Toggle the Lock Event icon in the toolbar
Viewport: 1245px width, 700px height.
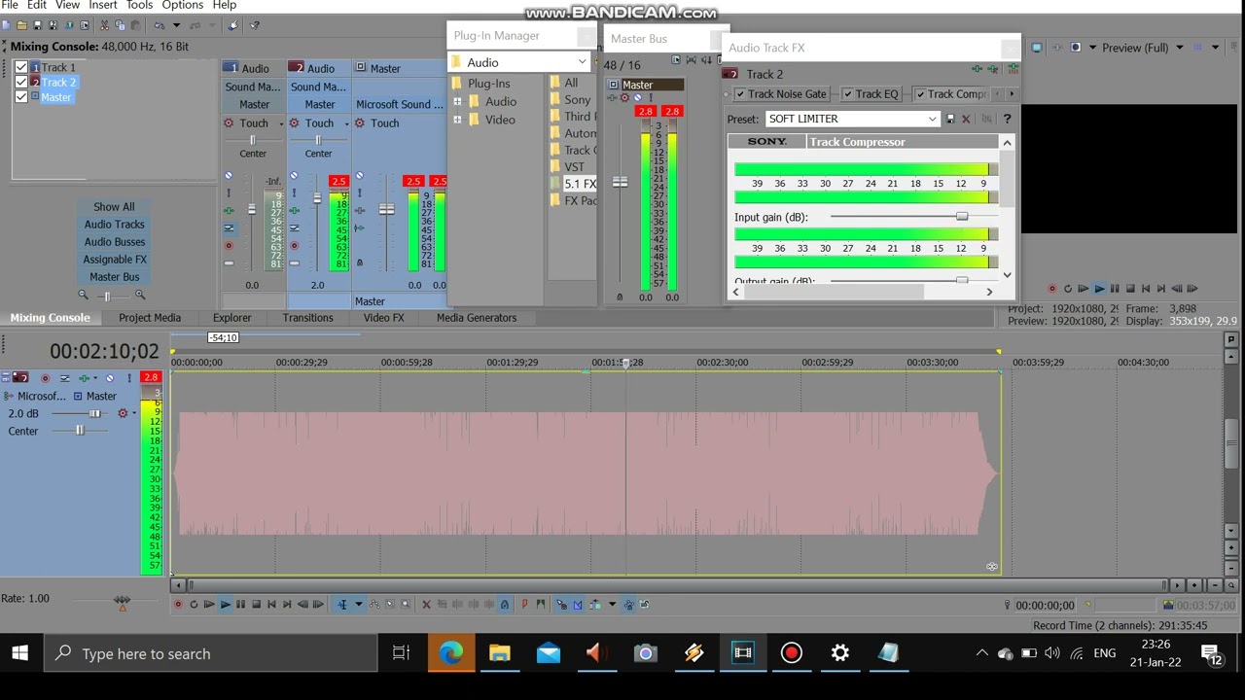pos(504,605)
